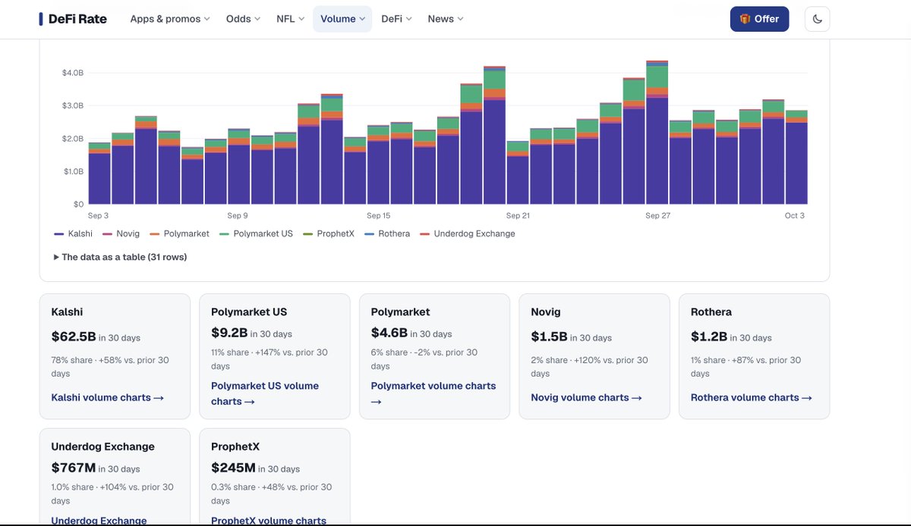Image resolution: width=911 pixels, height=526 pixels.
Task: Click the Oct 3 x-axis label
Action: (x=795, y=216)
